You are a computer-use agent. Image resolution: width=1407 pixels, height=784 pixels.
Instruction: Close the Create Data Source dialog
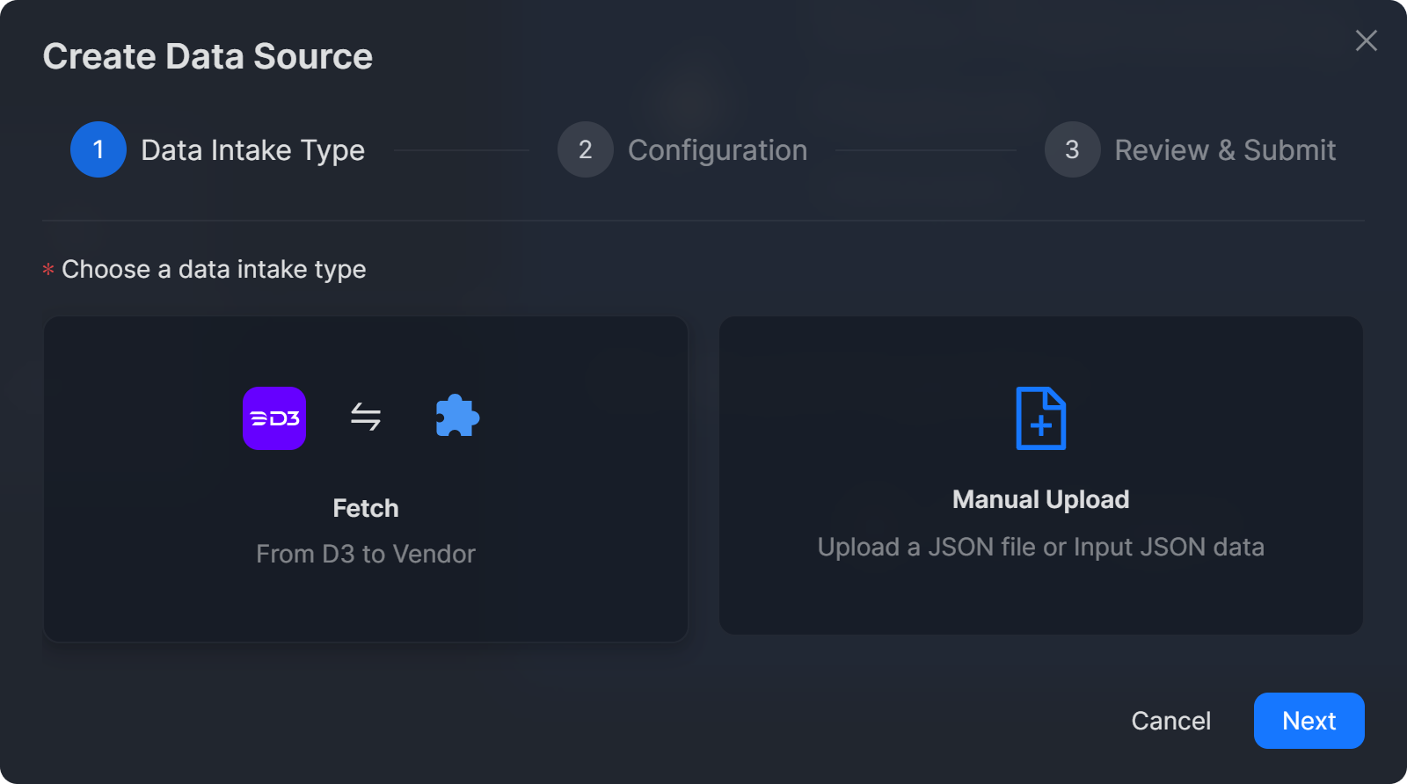(x=1366, y=40)
